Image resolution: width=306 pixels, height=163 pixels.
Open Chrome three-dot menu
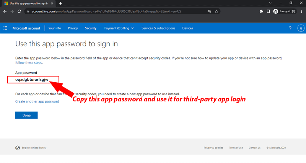[x=301, y=11]
